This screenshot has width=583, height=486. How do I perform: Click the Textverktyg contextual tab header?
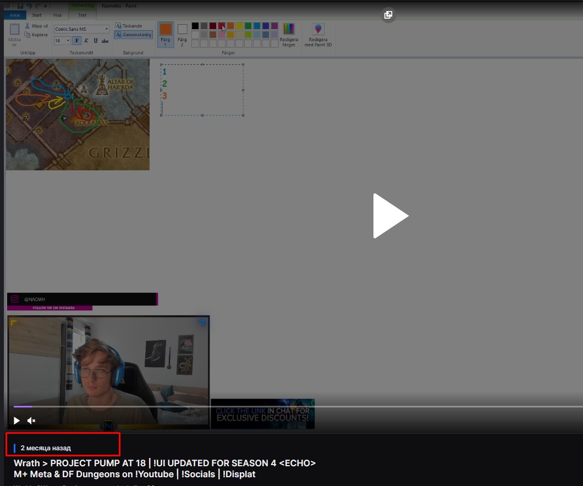[x=82, y=5]
